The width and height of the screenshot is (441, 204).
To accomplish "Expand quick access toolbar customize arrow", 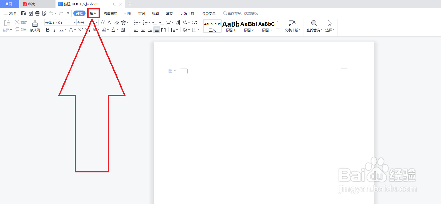I will (68, 13).
